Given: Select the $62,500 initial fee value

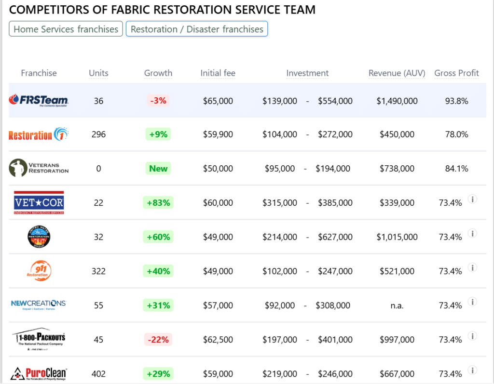Looking at the screenshot, I should tap(218, 340).
